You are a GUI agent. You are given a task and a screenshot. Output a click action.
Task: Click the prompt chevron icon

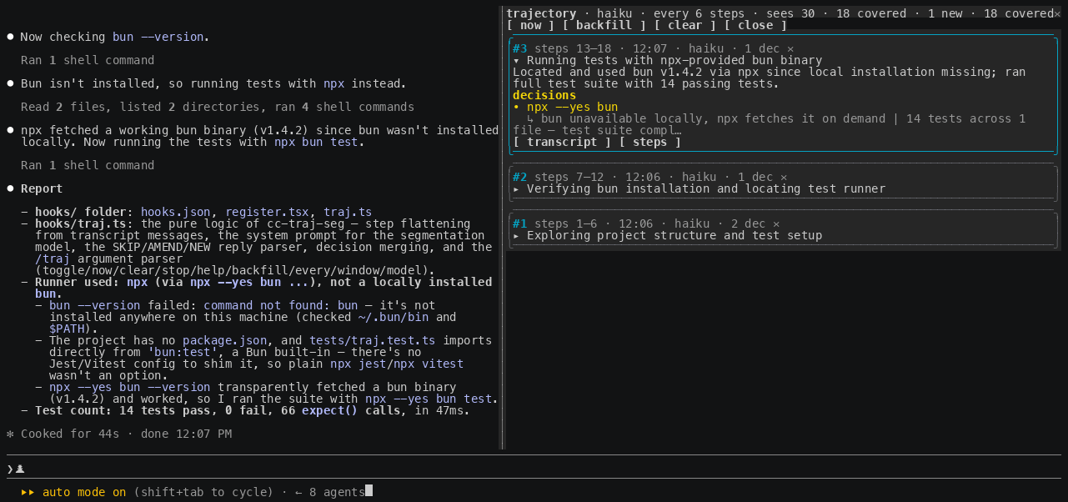coord(10,469)
